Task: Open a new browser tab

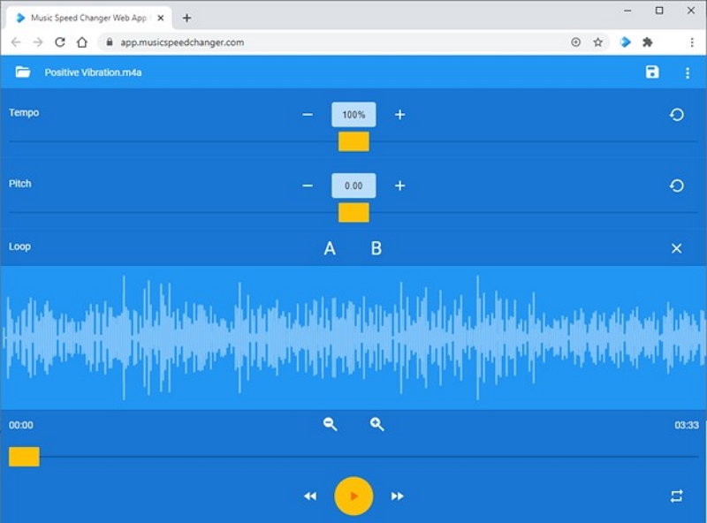Action: coord(186,16)
